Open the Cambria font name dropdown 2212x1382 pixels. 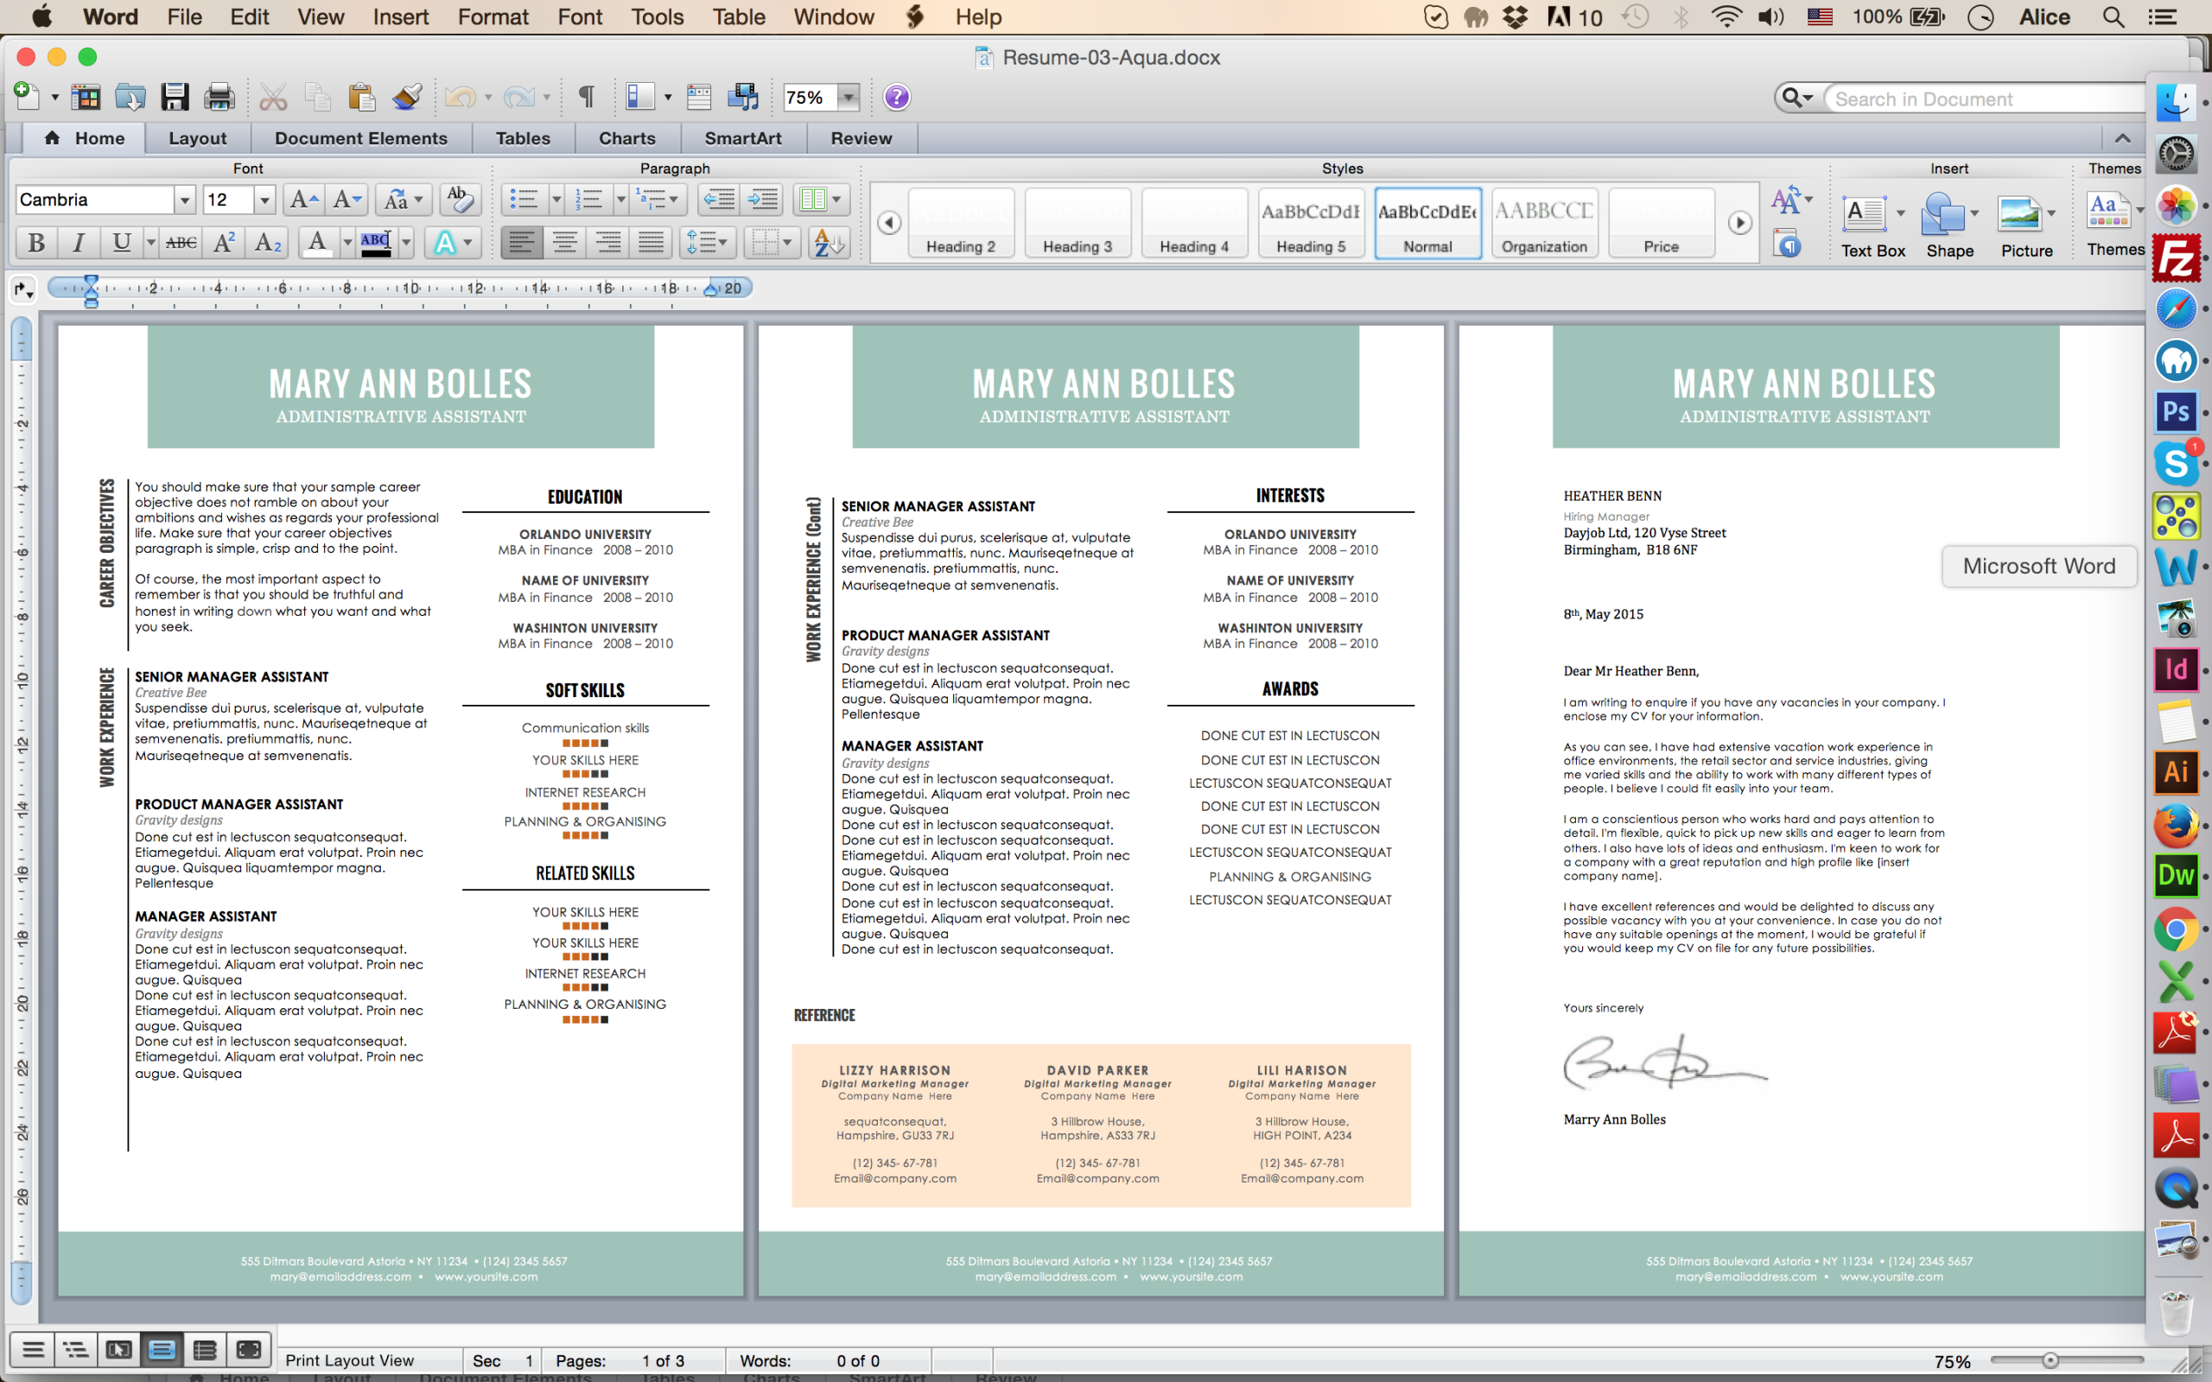184,200
